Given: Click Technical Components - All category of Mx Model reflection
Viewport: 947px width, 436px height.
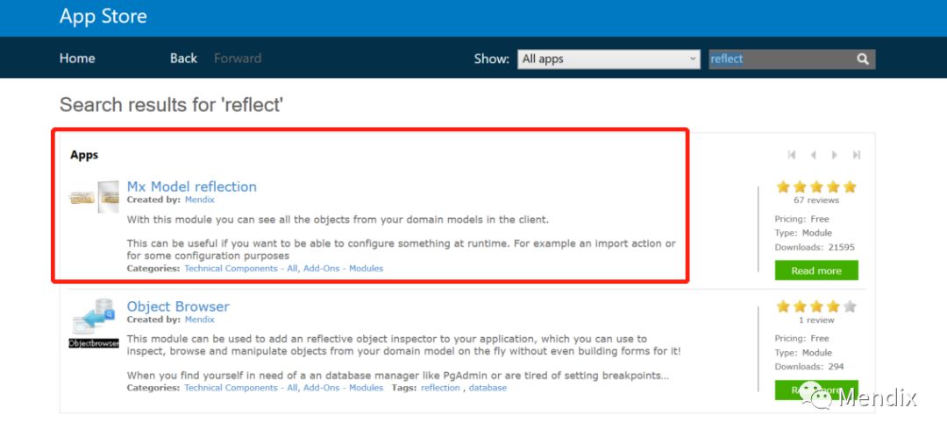Looking at the screenshot, I should pos(240,269).
